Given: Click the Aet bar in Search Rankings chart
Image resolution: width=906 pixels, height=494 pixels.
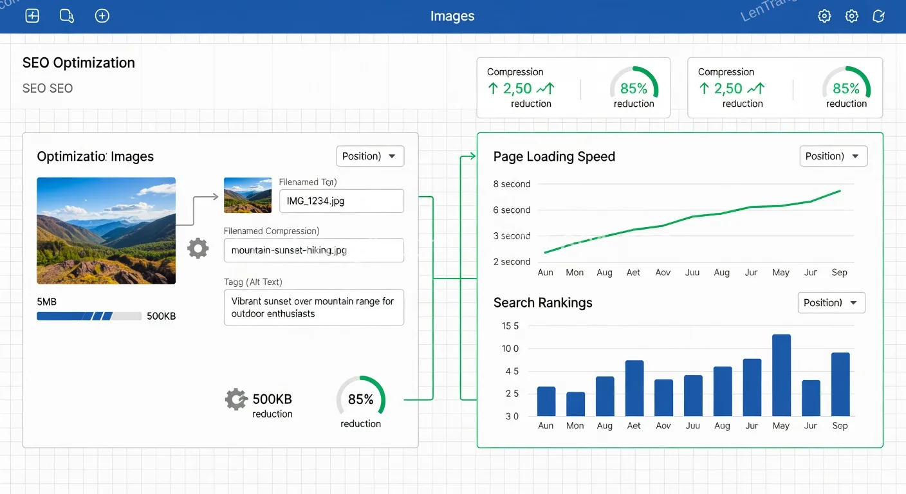Looking at the screenshot, I should (634, 389).
